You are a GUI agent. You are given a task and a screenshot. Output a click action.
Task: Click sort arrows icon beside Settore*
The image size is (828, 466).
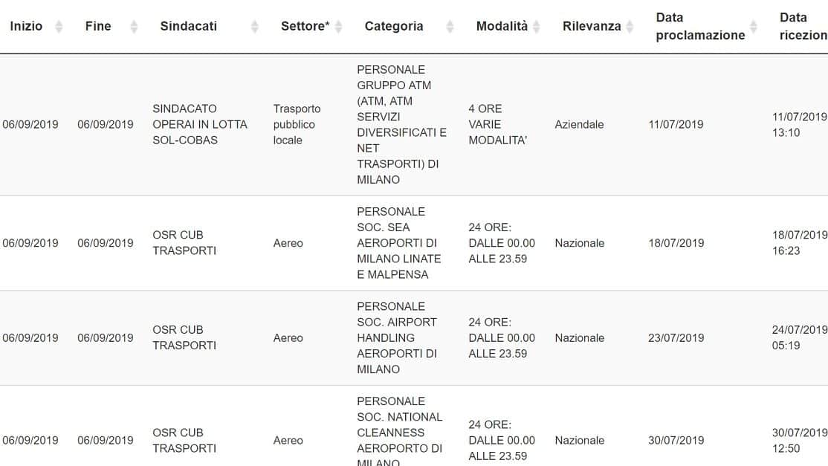(338, 27)
